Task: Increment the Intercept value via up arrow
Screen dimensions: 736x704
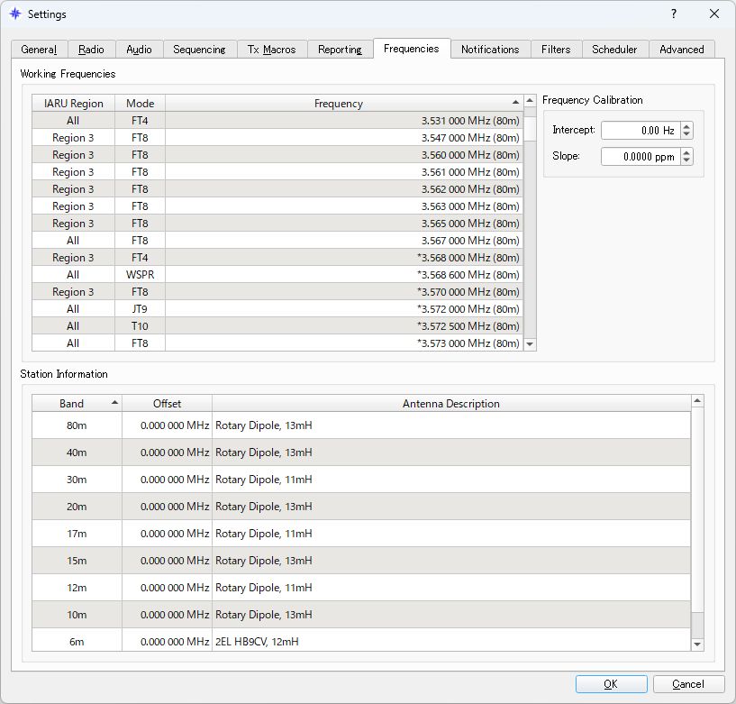Action: pos(686,125)
